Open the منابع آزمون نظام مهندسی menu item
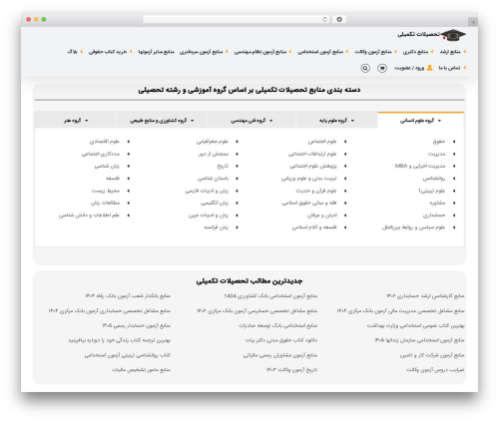Screen dimensions: 499x422 tap(260, 52)
